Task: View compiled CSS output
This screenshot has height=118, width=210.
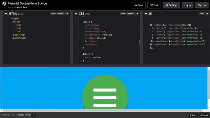Action: pyautogui.click(x=127, y=13)
